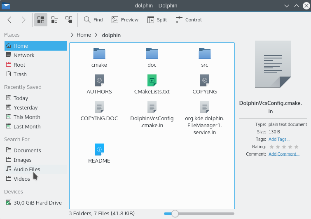Select the Root folder place
Screen dimensions: 311x219
click(19, 65)
